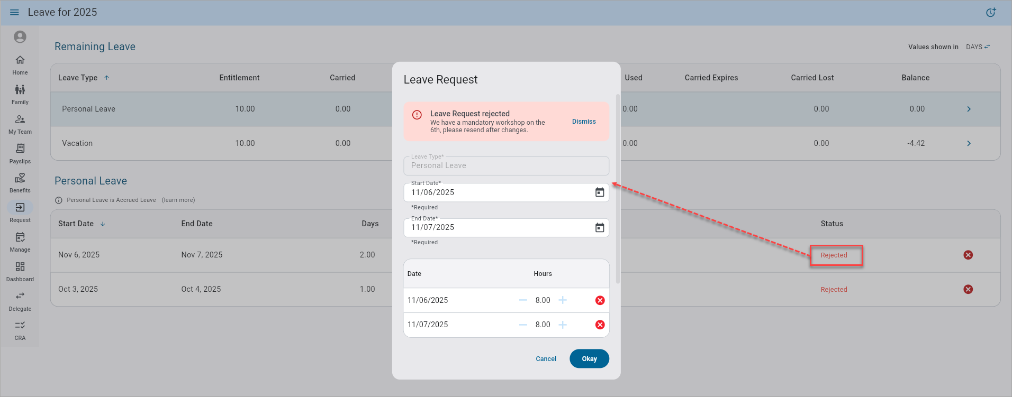The width and height of the screenshot is (1012, 397).
Task: Increase hours for 11/07/2025 with plus
Action: click(x=563, y=325)
